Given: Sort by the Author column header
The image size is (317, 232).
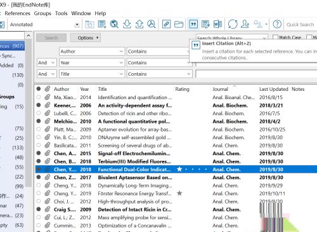Looking at the screenshot, I should tap(61, 89).
